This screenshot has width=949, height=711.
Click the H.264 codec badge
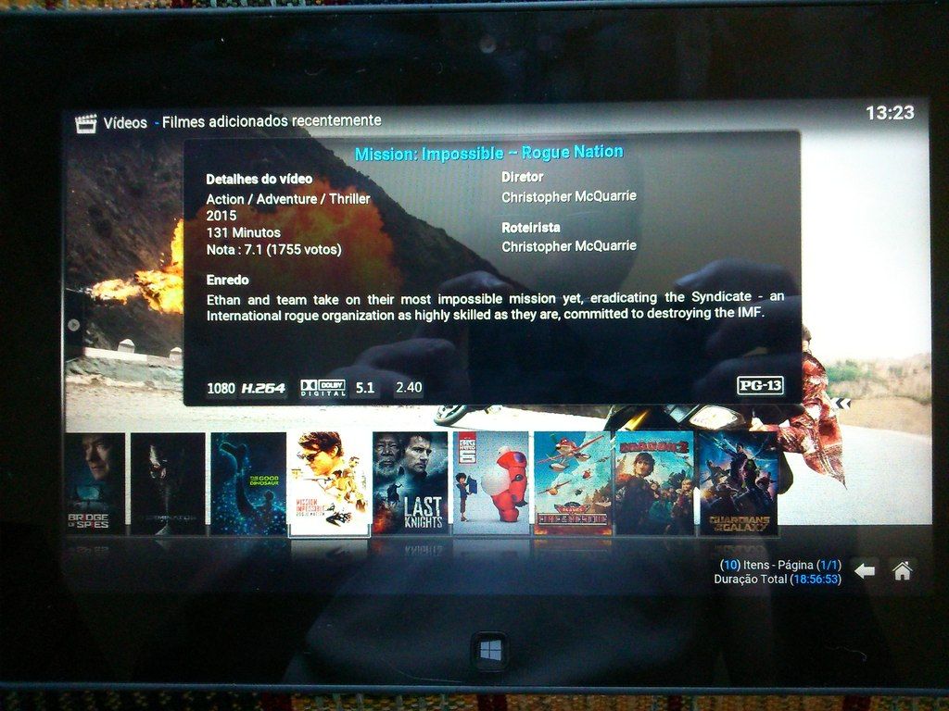point(263,388)
